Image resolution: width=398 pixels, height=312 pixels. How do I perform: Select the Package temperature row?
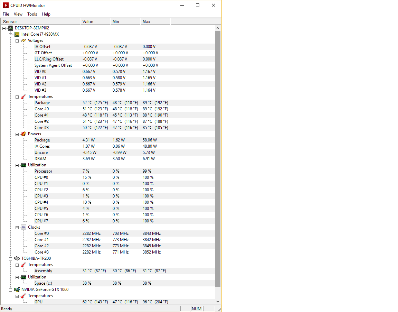click(124, 103)
